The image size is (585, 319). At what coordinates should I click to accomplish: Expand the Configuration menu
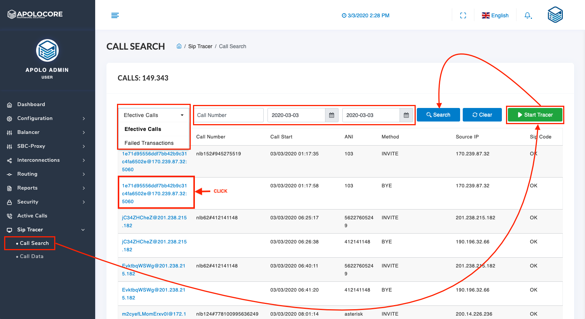pyautogui.click(x=46, y=118)
